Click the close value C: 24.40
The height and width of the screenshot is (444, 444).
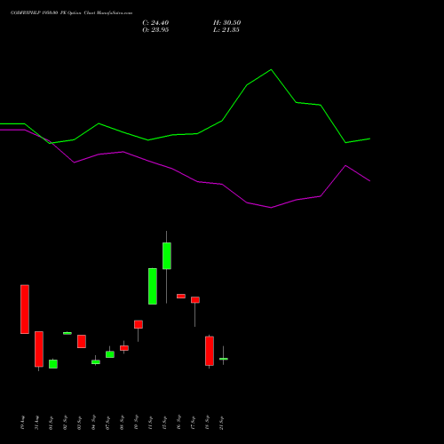pos(155,23)
